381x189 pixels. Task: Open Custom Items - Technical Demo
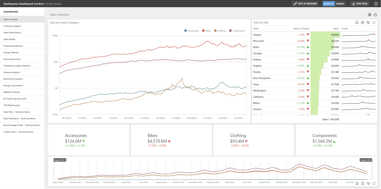(22, 132)
